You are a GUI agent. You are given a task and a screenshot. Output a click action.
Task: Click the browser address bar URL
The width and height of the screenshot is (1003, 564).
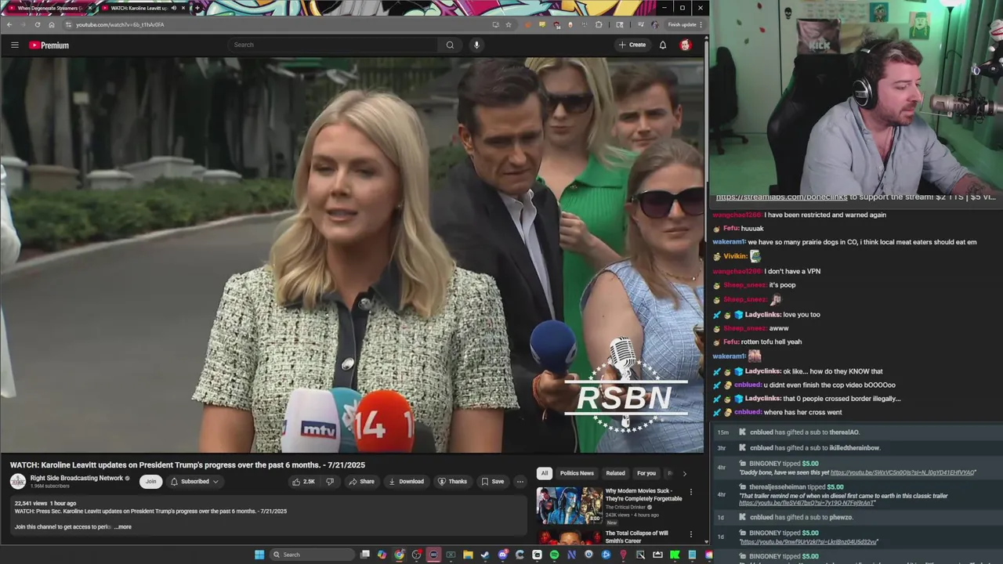pyautogui.click(x=120, y=24)
